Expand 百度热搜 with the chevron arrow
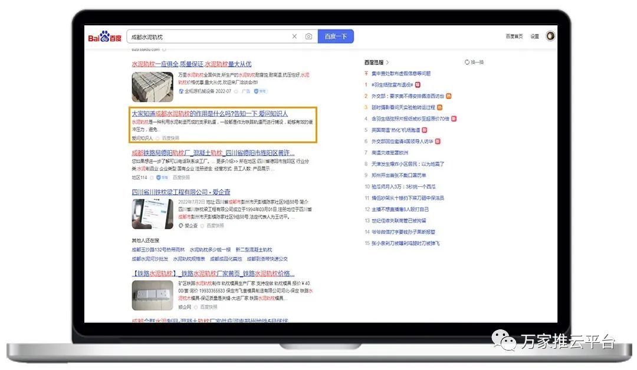The image size is (637, 370). 388,62
